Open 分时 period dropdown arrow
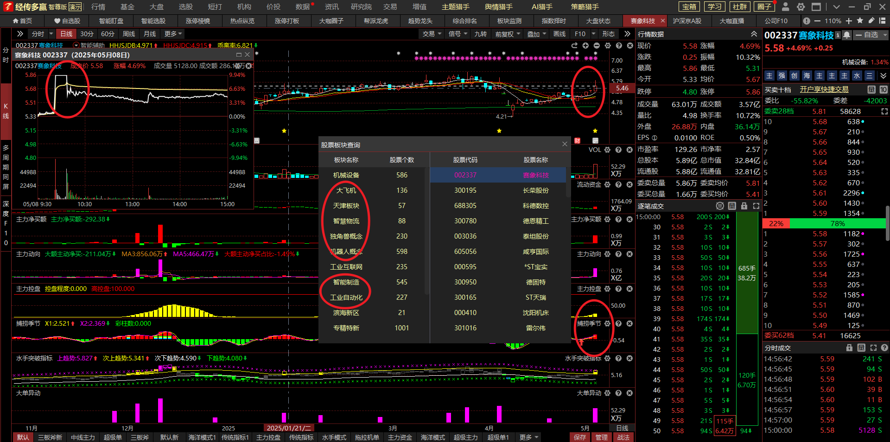The height and width of the screenshot is (442, 890). [x=51, y=34]
